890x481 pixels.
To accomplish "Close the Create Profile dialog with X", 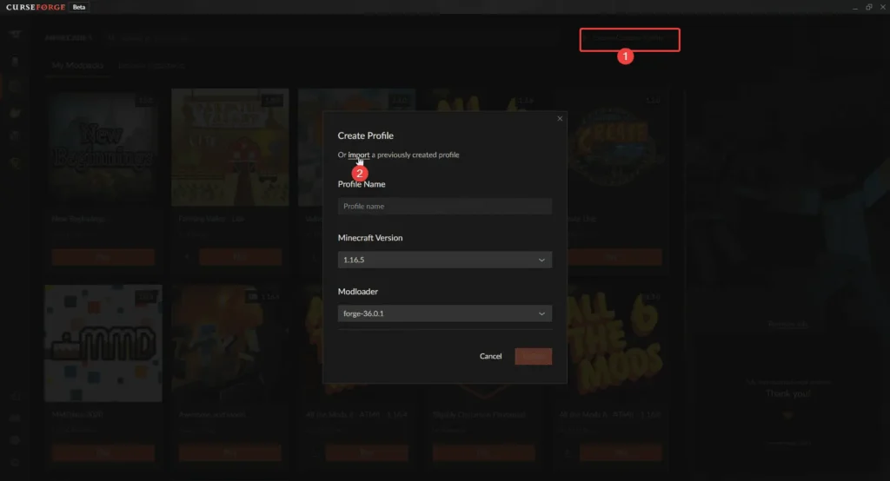I will click(559, 118).
